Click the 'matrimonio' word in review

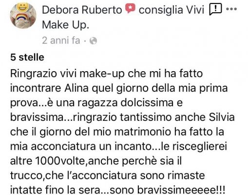click(143, 132)
